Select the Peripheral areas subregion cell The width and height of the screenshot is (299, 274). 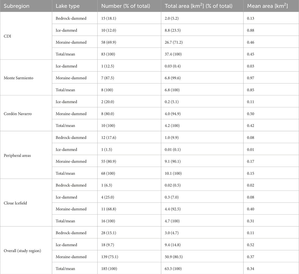click(16, 155)
